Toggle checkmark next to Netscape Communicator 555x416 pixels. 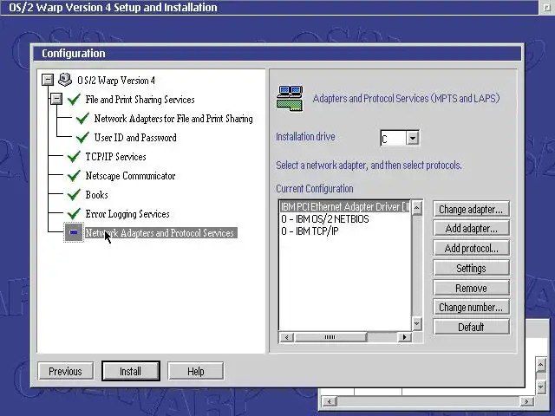(74, 176)
